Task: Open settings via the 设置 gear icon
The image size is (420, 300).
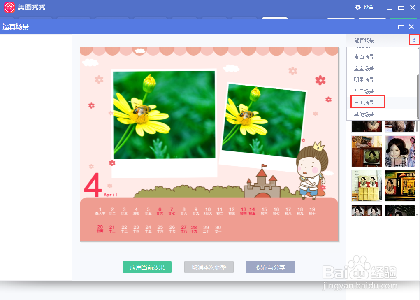Action: click(x=358, y=7)
